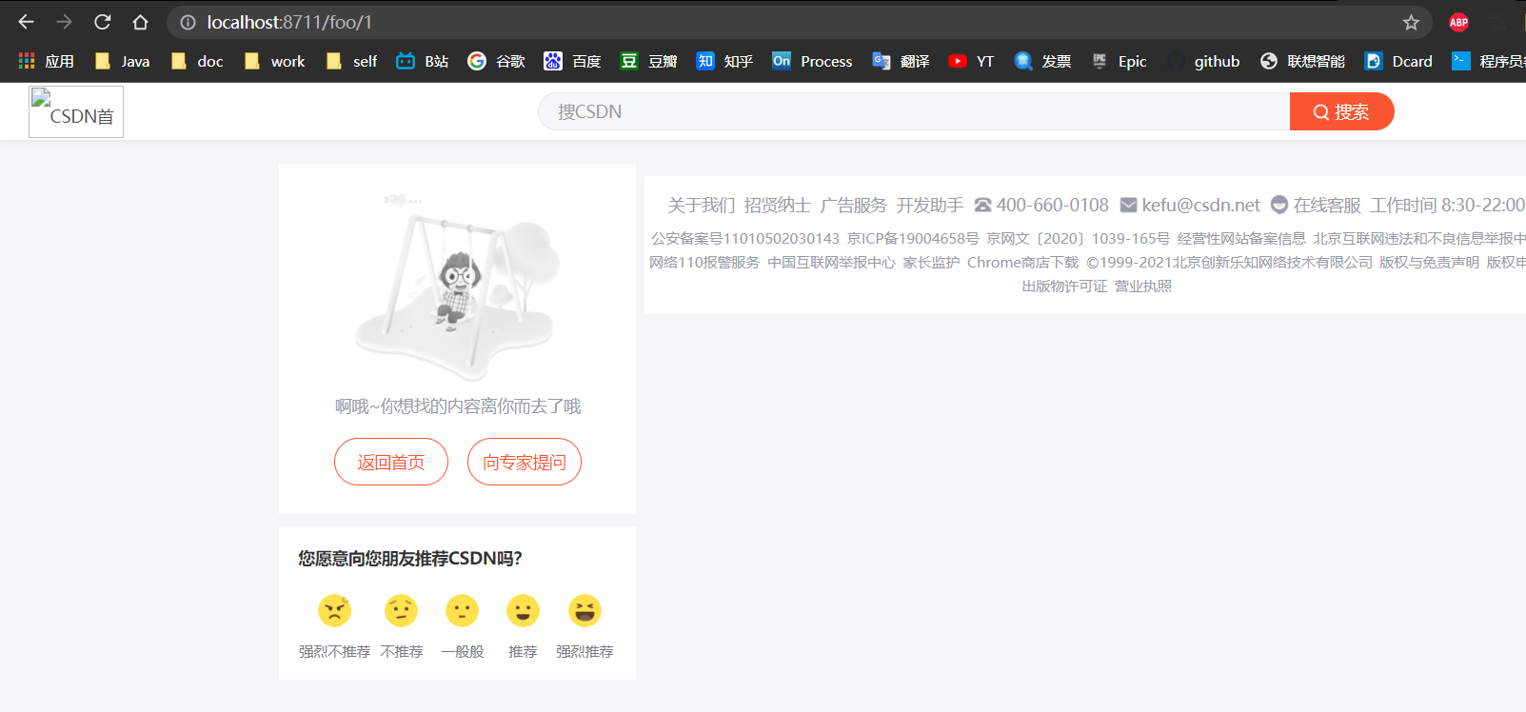1526x712 pixels.
Task: Open the self bookmarks folder
Action: pos(351,61)
